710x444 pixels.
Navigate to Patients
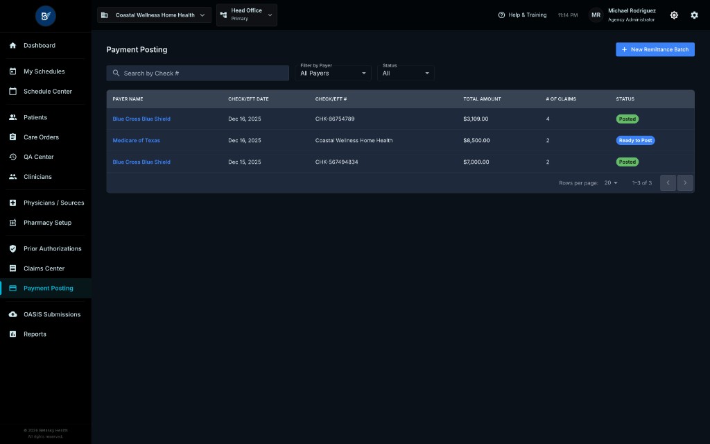click(x=45, y=117)
